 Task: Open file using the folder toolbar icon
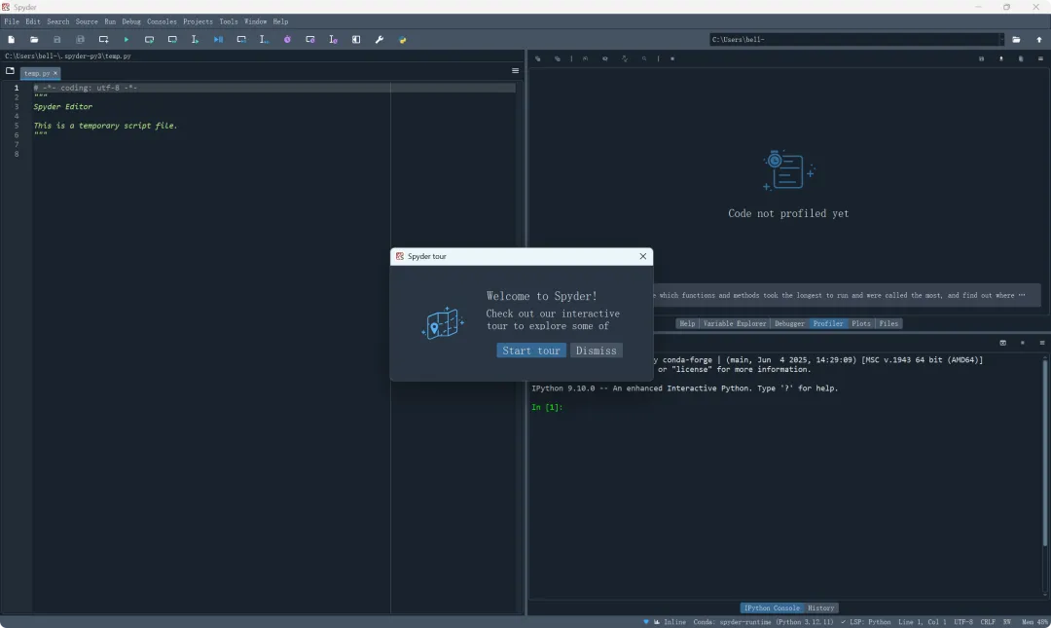[34, 40]
